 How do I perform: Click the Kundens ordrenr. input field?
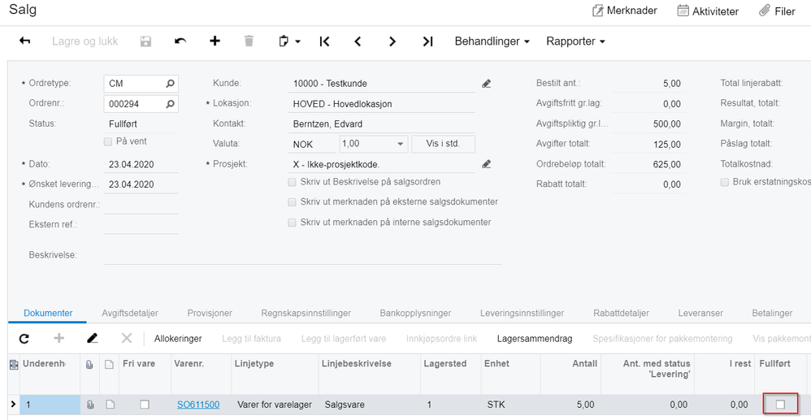(141, 205)
